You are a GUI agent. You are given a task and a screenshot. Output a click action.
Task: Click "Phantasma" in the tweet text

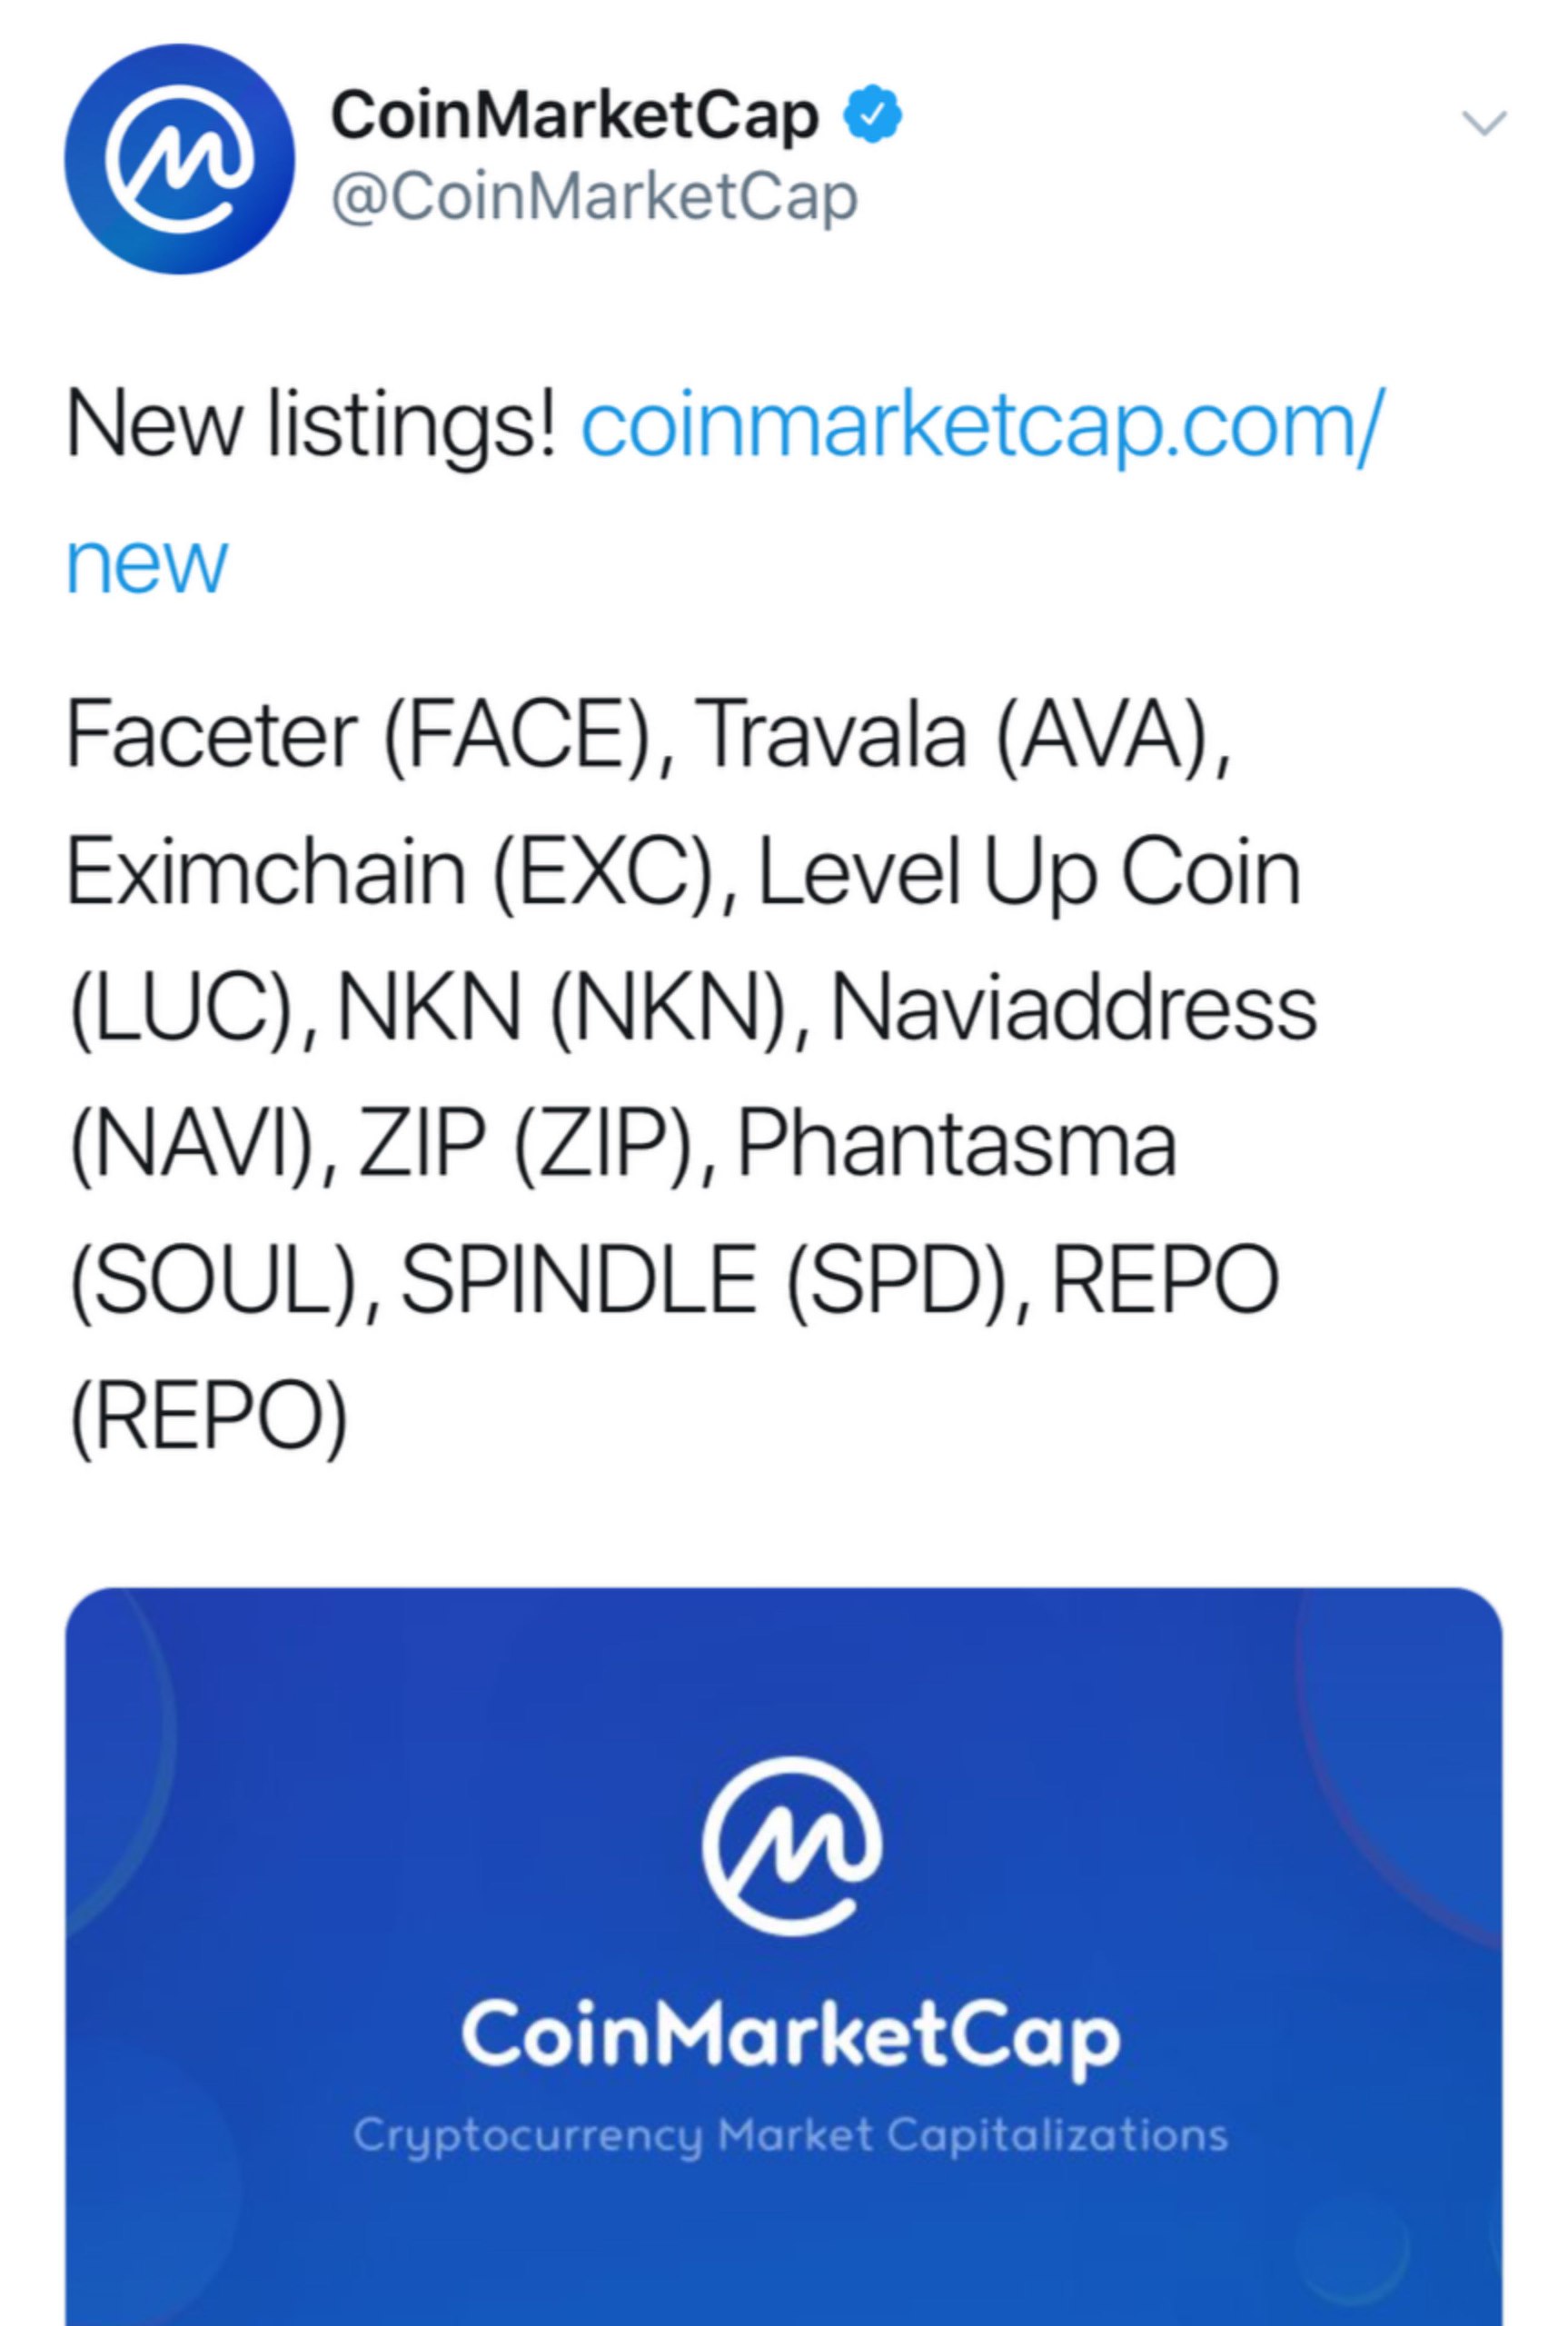(x=956, y=1144)
